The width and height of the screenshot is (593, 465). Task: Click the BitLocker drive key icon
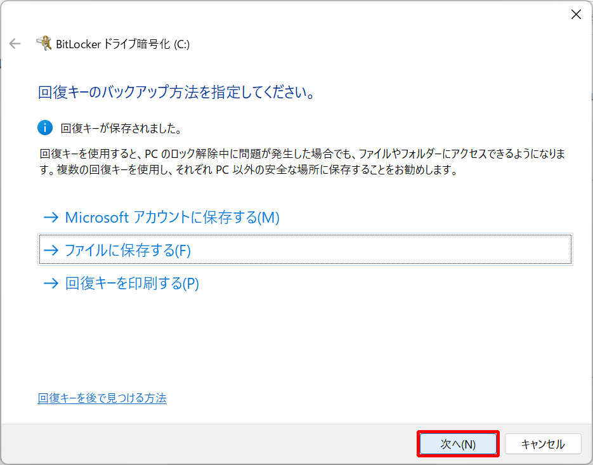coord(44,43)
